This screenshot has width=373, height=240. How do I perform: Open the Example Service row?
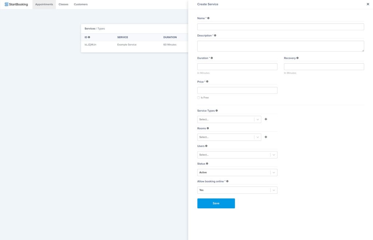(x=127, y=45)
